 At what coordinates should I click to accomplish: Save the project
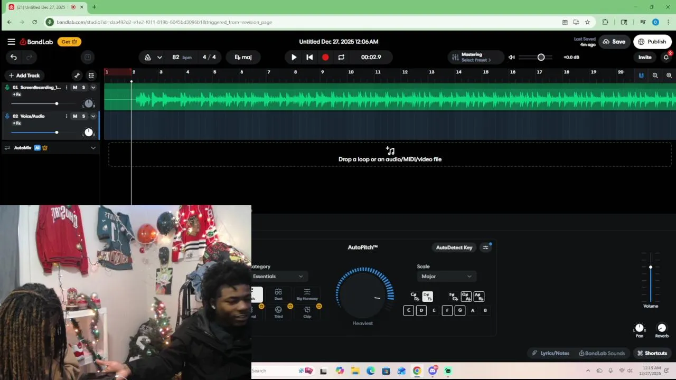614,42
